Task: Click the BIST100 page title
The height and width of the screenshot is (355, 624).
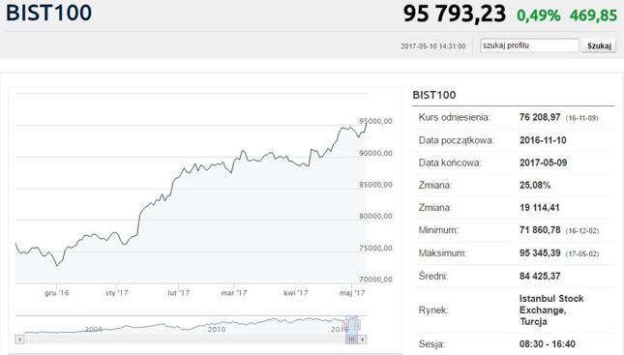Action: tap(48, 13)
